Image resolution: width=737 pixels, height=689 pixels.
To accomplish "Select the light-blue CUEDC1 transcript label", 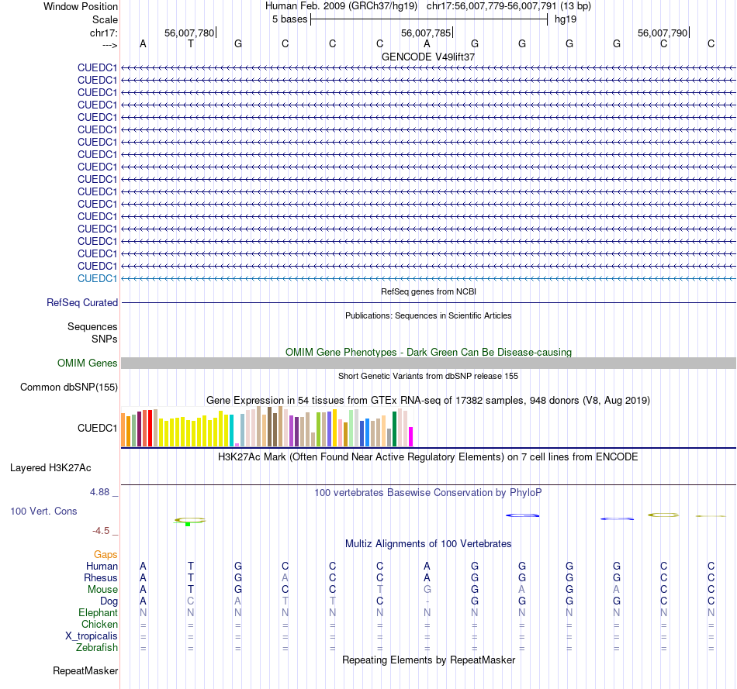I will point(97,278).
